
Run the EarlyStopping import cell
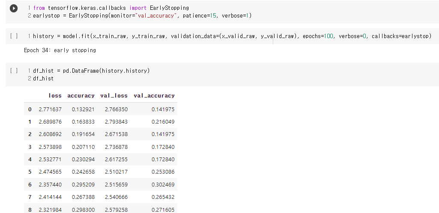(13, 9)
